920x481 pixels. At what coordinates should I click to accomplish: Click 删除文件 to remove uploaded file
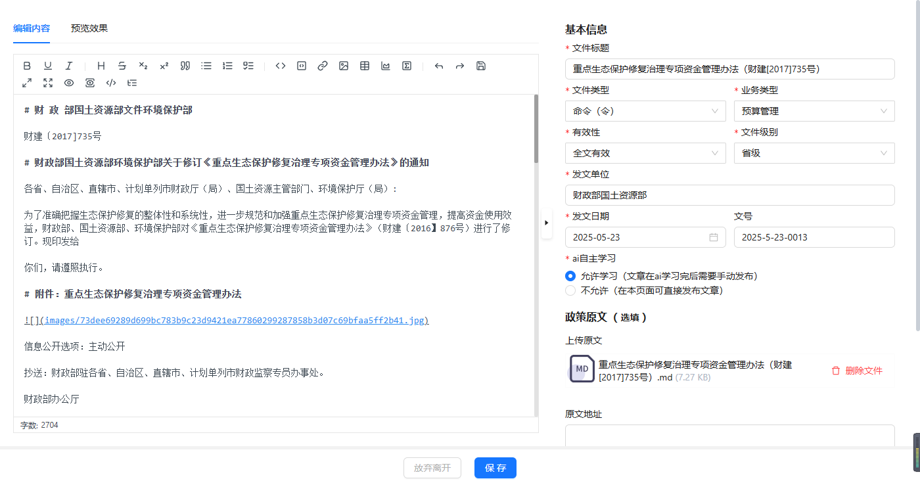click(857, 371)
